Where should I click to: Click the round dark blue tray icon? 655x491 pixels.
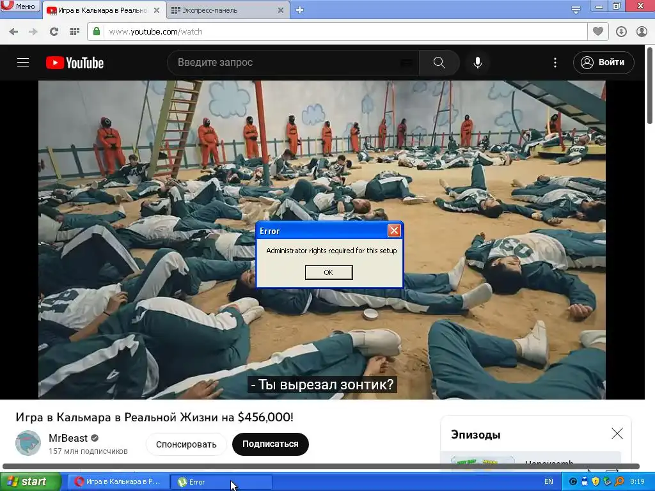573,482
